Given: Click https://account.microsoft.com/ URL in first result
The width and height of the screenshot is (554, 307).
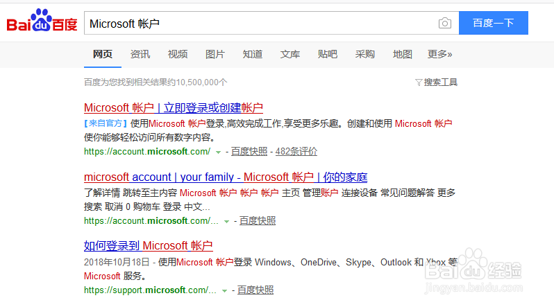Looking at the screenshot, I should tap(147, 152).
